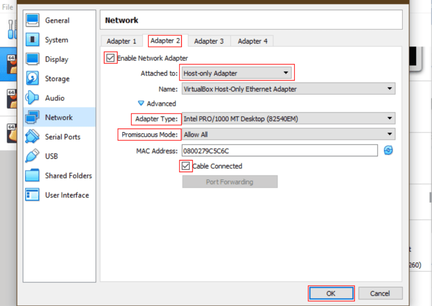
Task: Switch to the Adapter 3 tab
Action: point(209,41)
